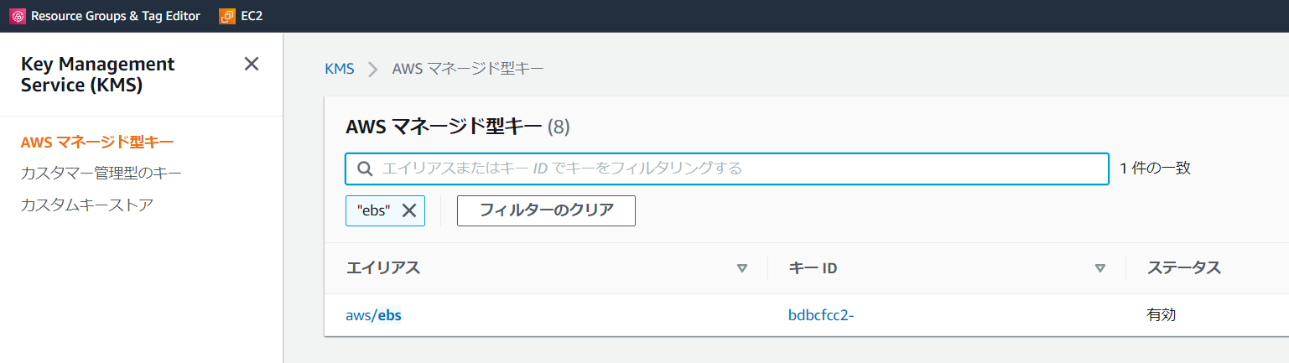1289x363 pixels.
Task: Remove the "ebs" filter chip
Action: [409, 210]
